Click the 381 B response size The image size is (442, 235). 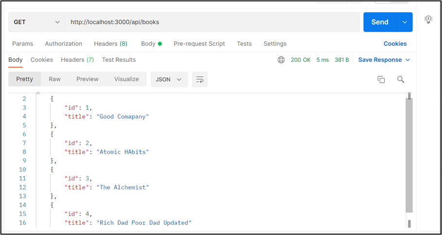tap(342, 60)
